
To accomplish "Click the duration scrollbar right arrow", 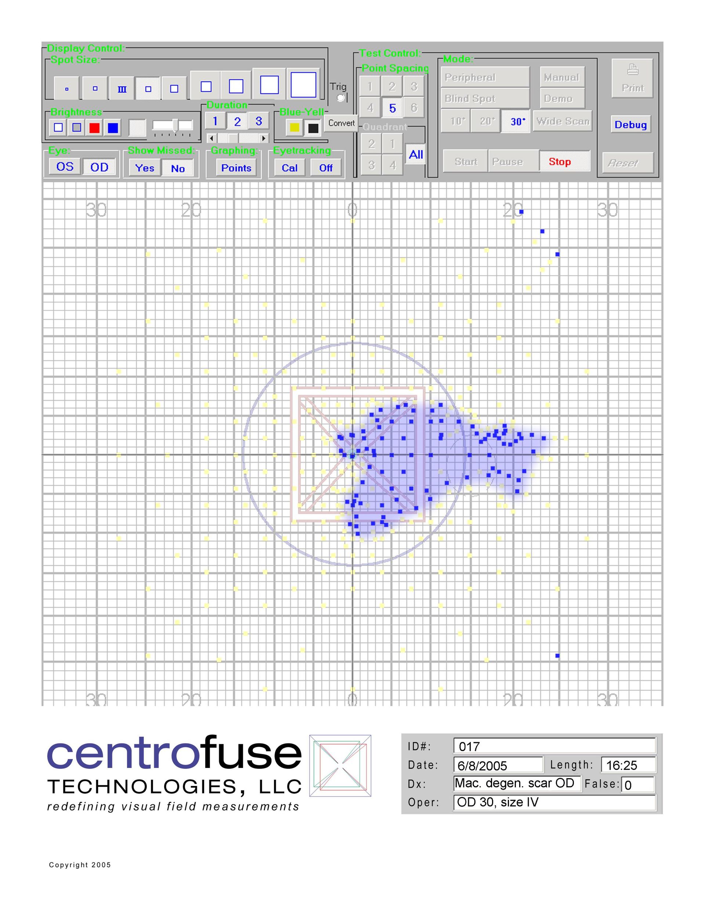I will [x=264, y=138].
